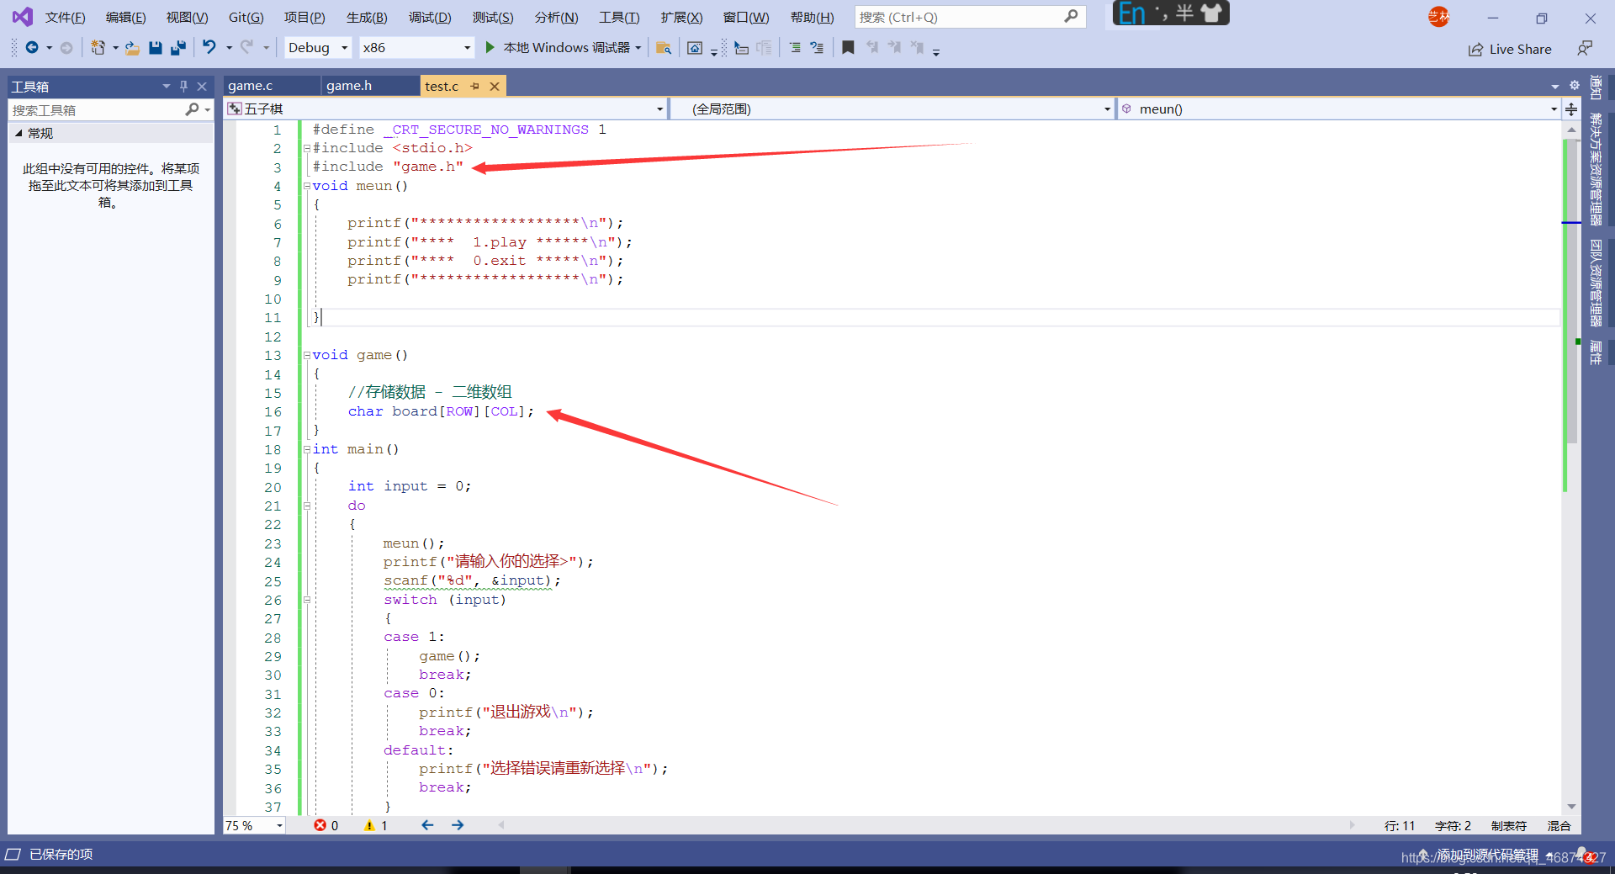Navigate backward with the blue left arrow
Screen dimensions: 1615x874
click(427, 825)
